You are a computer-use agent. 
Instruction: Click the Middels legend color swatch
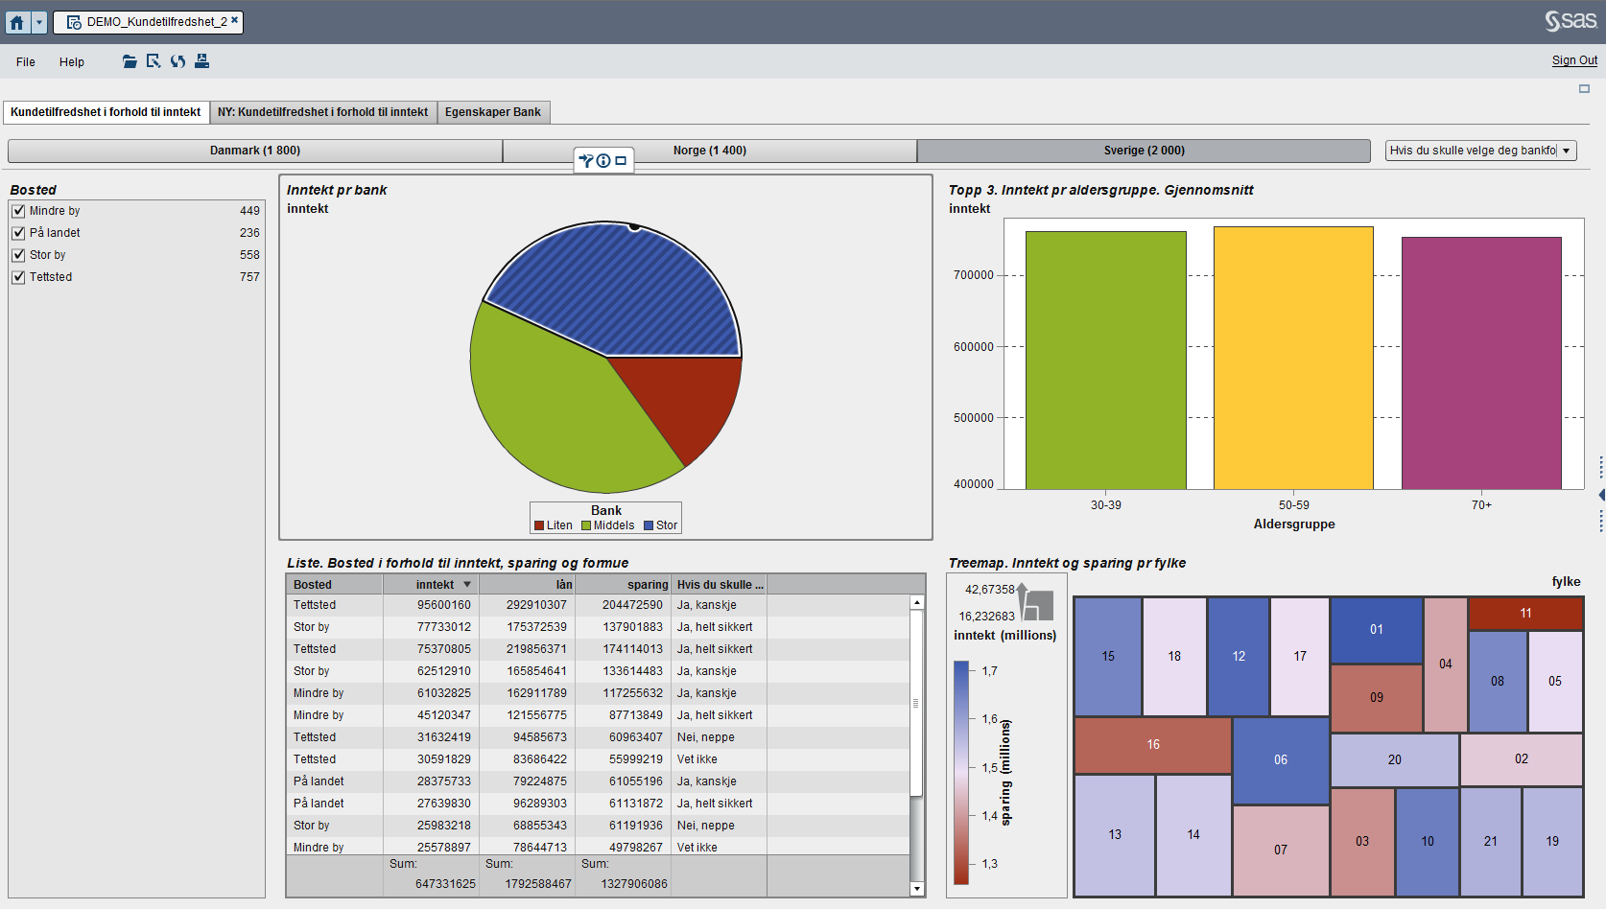[x=586, y=525]
